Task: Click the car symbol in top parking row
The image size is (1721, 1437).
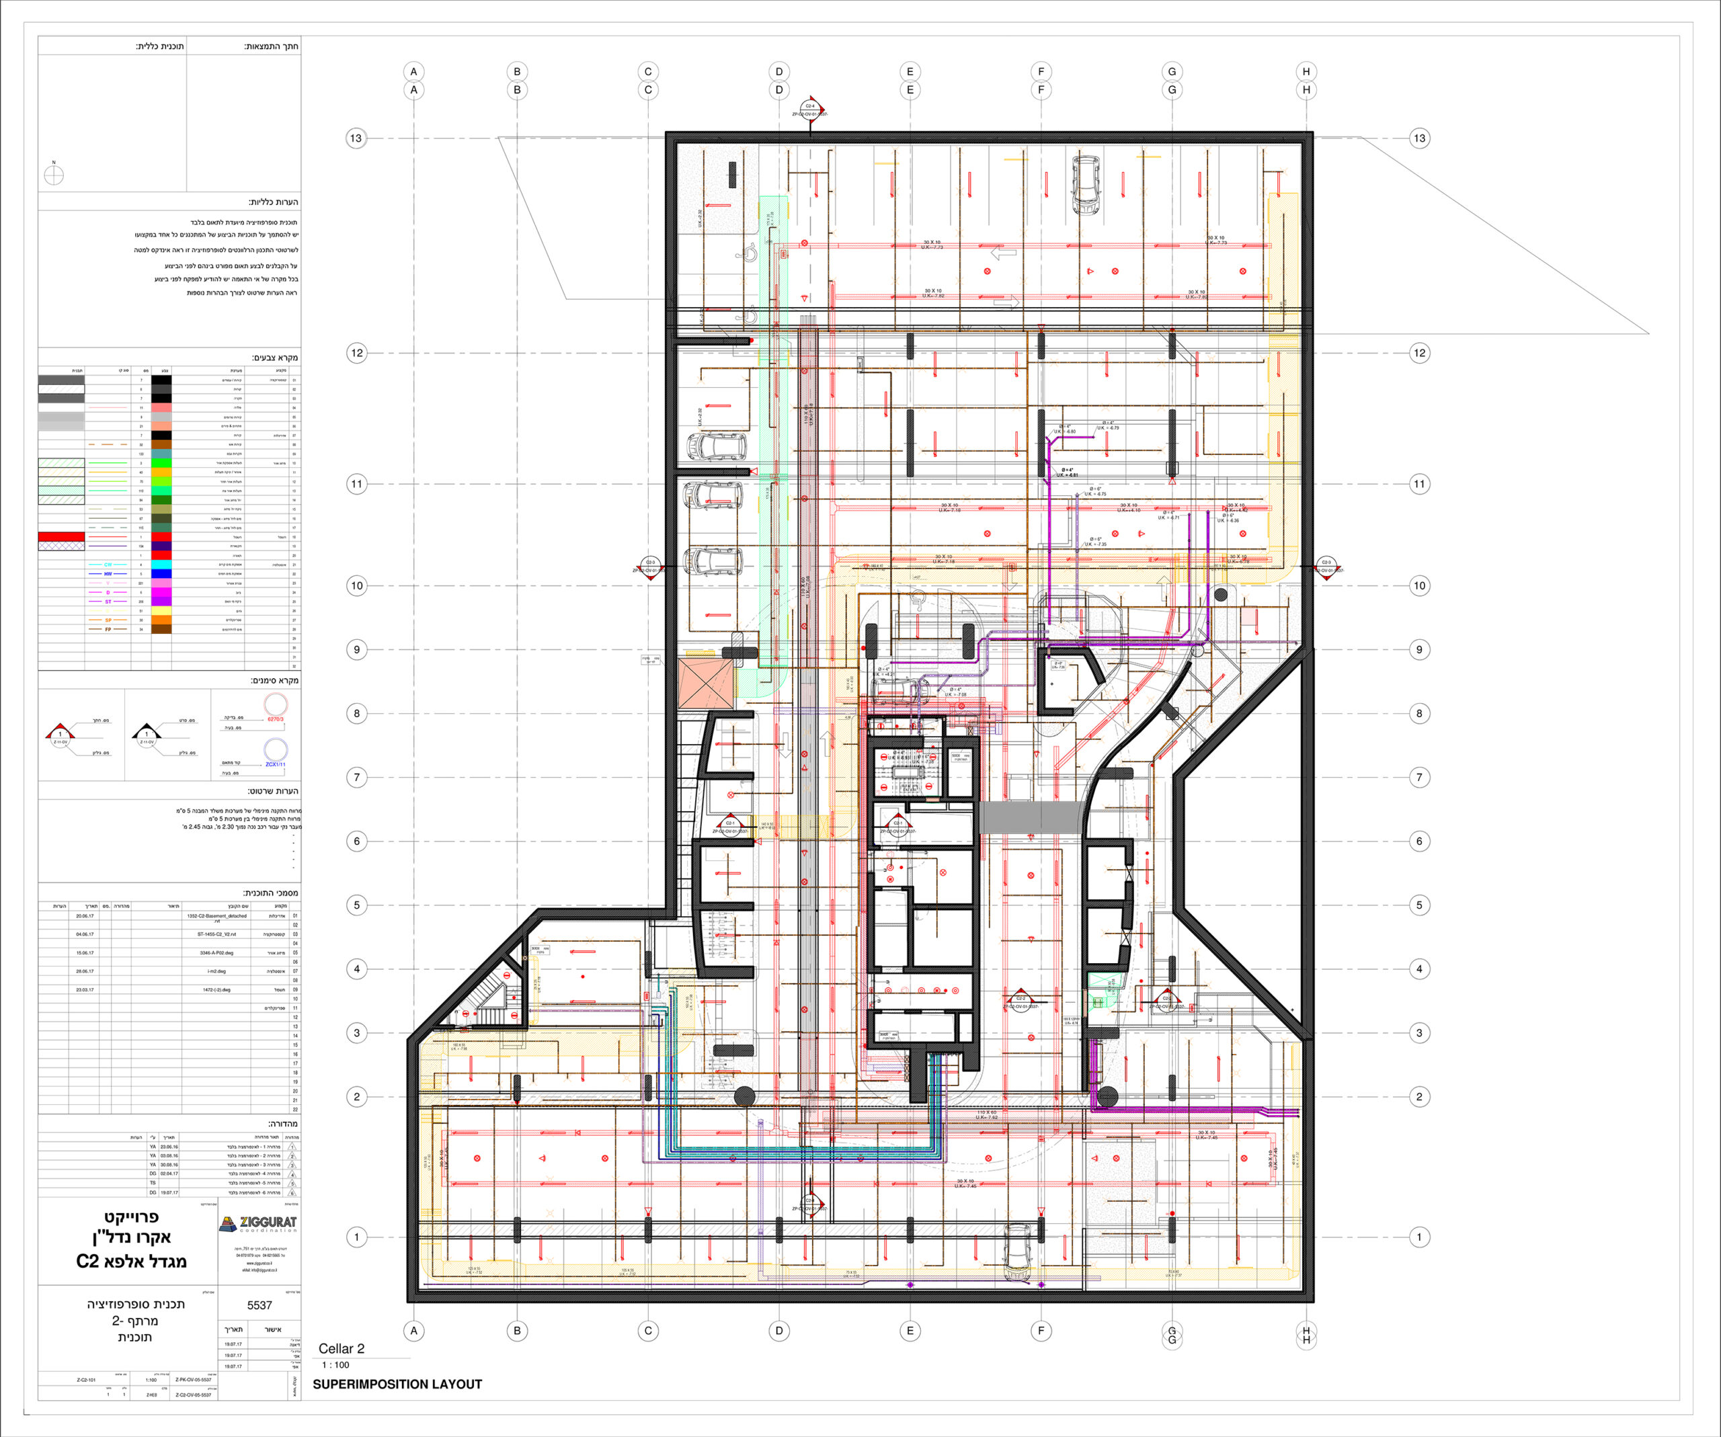Action: (x=1086, y=185)
